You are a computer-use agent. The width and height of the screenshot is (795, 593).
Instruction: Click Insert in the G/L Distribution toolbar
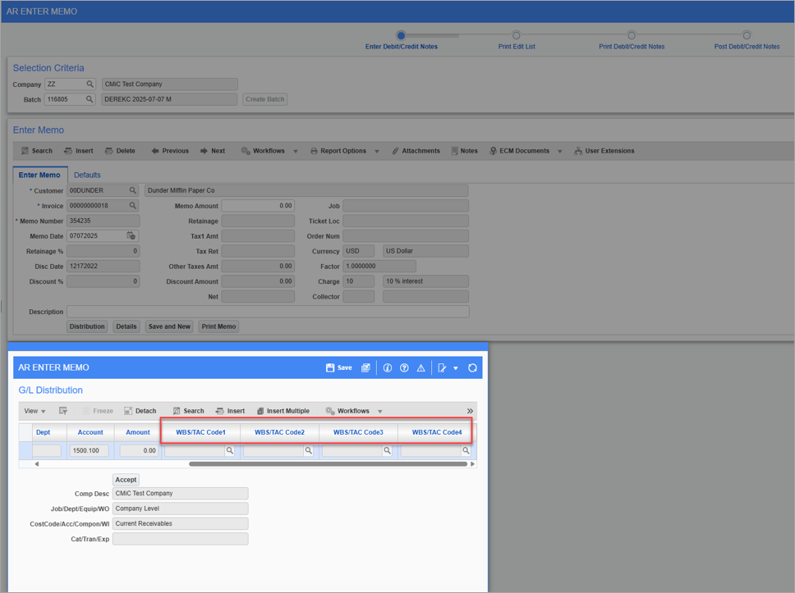point(230,411)
